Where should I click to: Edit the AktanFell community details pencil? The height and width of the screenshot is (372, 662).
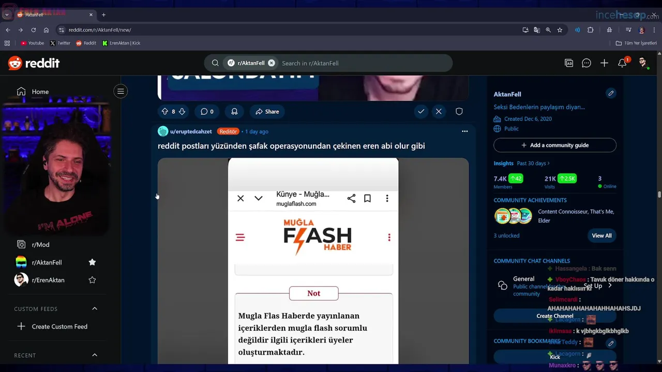[611, 94]
